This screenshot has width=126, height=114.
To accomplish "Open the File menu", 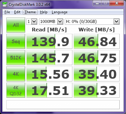I will 7,12.
